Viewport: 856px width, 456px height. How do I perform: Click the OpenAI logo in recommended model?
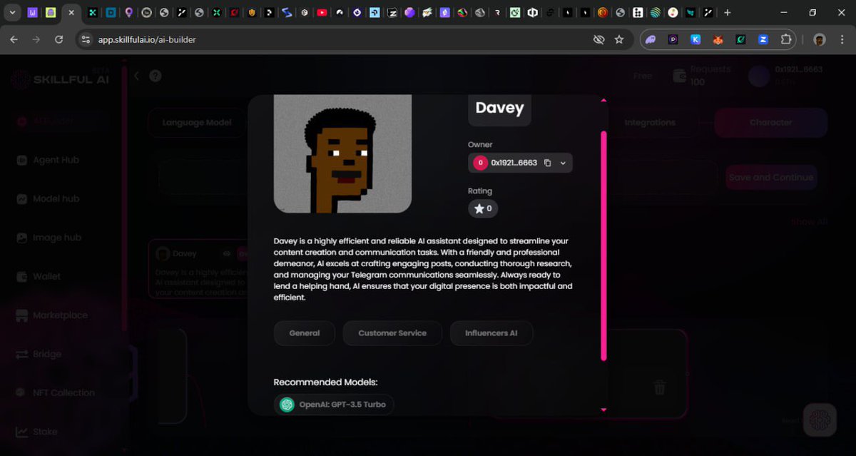coord(287,405)
